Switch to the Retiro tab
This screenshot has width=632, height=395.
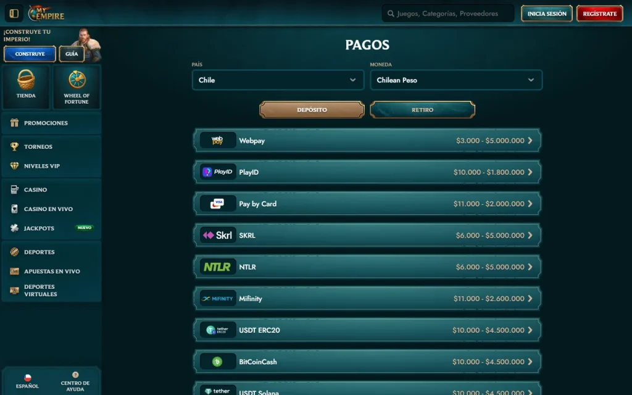[422, 110]
